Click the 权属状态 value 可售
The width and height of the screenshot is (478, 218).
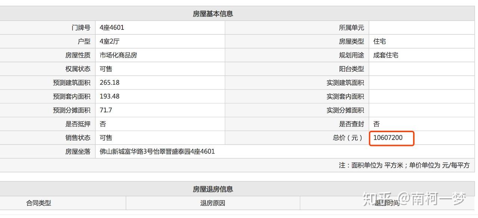pyautogui.click(x=106, y=69)
